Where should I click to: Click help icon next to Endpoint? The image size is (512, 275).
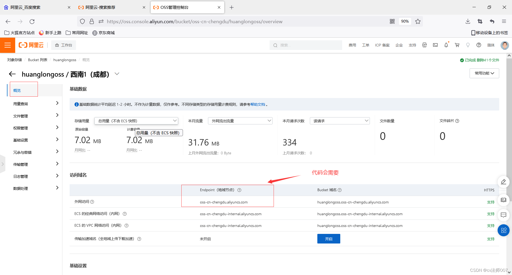(239, 190)
